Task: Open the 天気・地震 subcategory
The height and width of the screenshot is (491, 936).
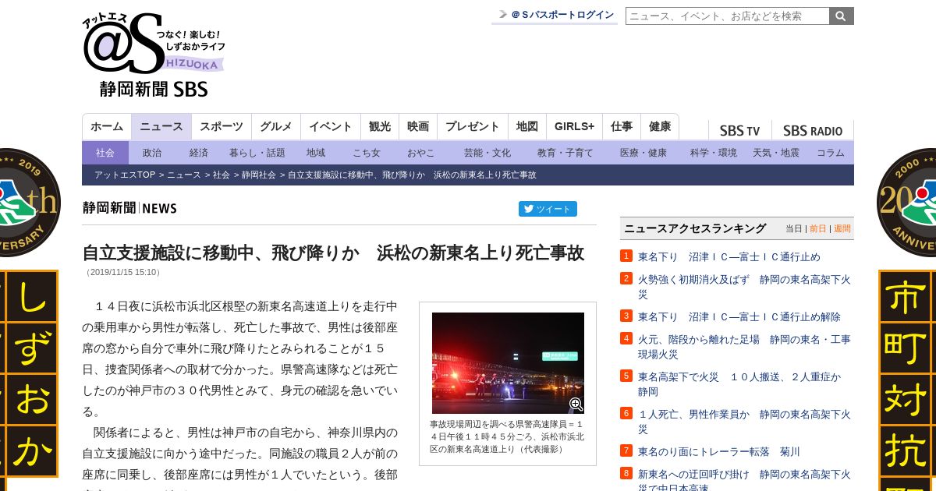Action: [776, 153]
